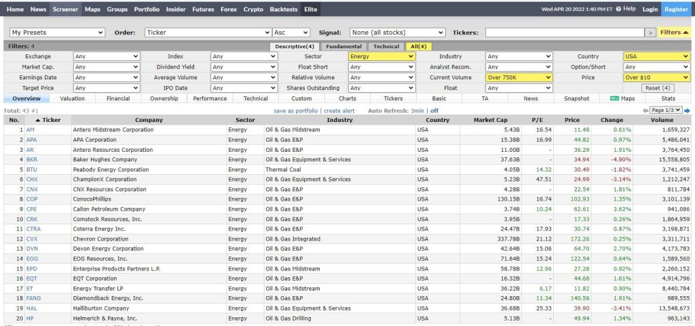This screenshot has width=695, height=326.
Task: Set auto refresh to 3min
Action: click(417, 110)
